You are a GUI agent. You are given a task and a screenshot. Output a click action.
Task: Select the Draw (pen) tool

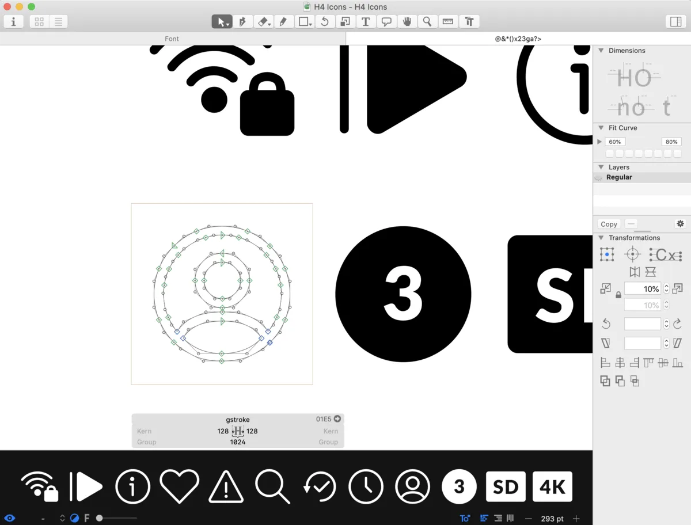[242, 22]
